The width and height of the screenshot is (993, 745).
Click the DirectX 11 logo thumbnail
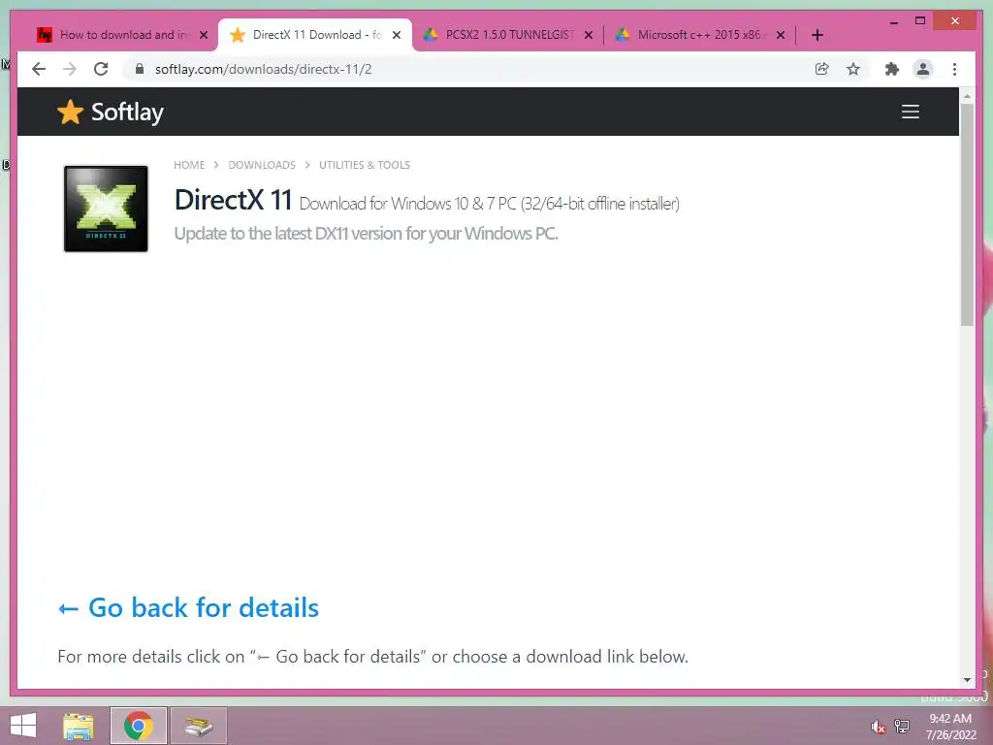tap(106, 209)
